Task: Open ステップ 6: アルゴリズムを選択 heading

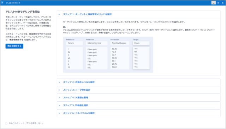Action: tap(79, 113)
